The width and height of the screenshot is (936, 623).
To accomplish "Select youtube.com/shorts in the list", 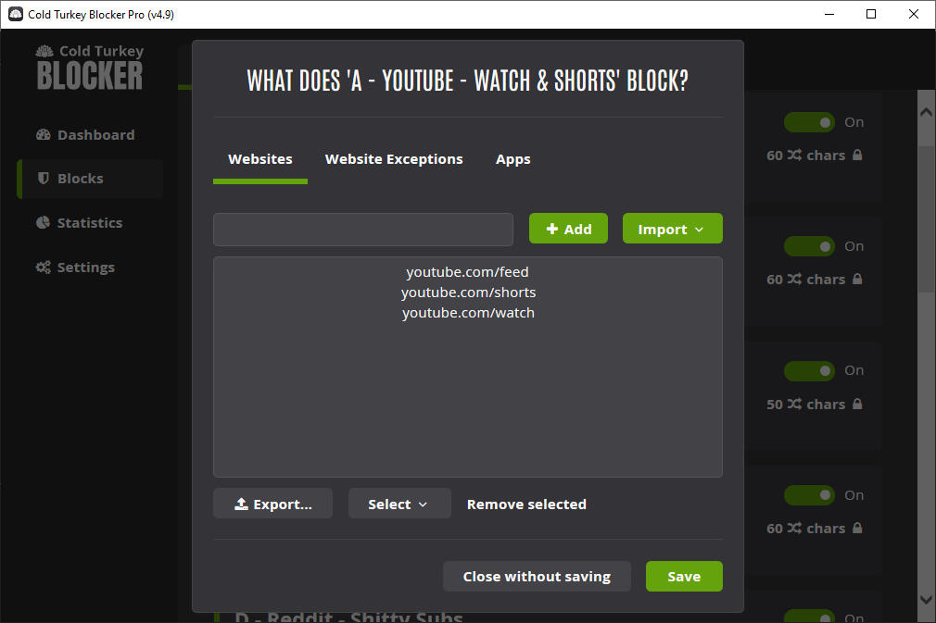I will point(468,293).
